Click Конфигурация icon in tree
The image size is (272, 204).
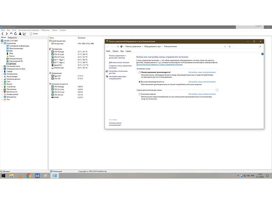tap(5, 94)
